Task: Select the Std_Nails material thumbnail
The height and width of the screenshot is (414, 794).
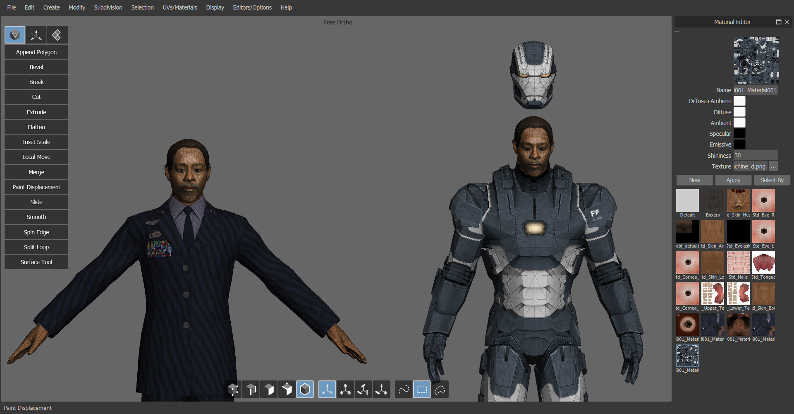Action: (738, 263)
